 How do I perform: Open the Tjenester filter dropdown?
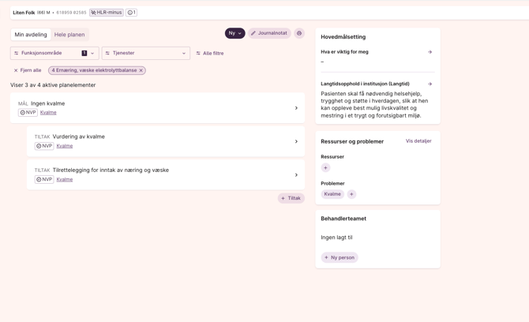click(x=146, y=53)
